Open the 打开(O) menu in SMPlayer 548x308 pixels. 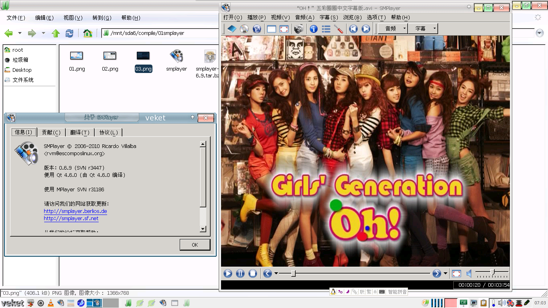pos(233,17)
